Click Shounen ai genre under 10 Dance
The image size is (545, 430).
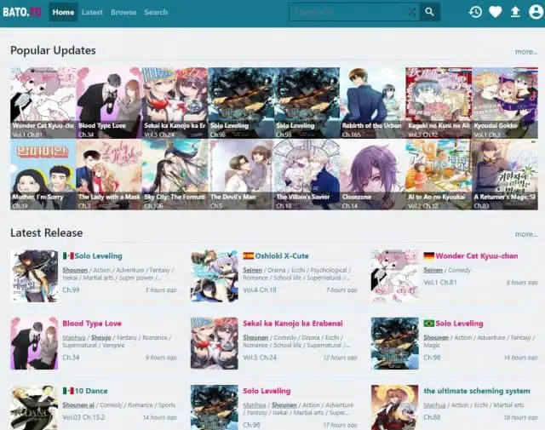78,405
